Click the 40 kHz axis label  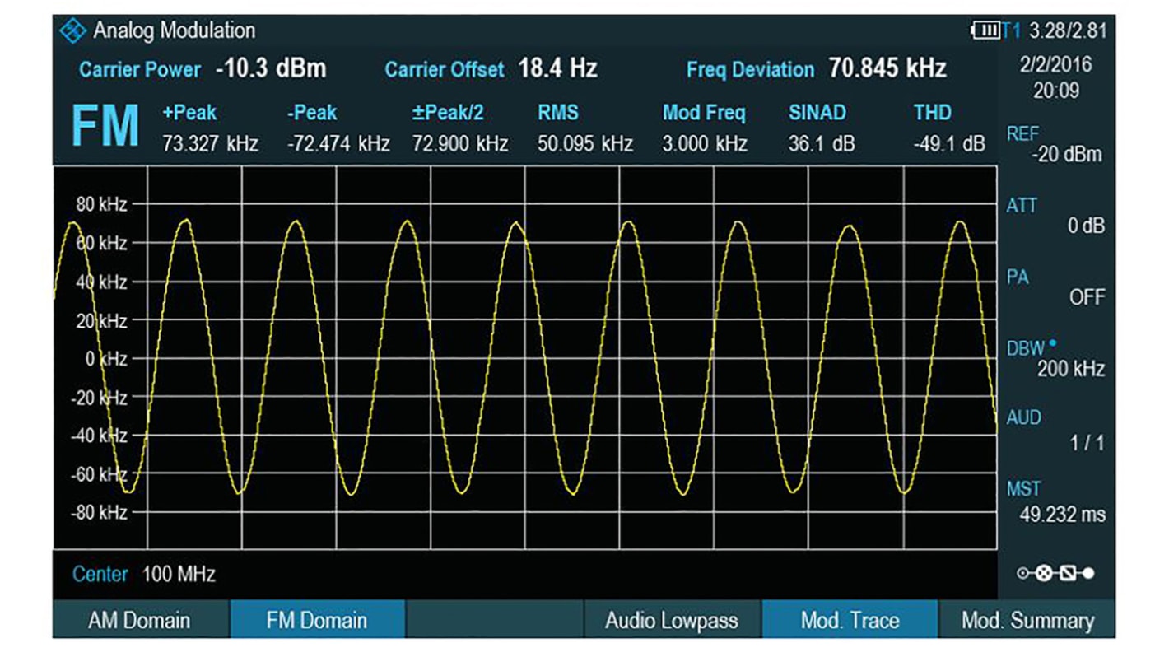pos(101,282)
